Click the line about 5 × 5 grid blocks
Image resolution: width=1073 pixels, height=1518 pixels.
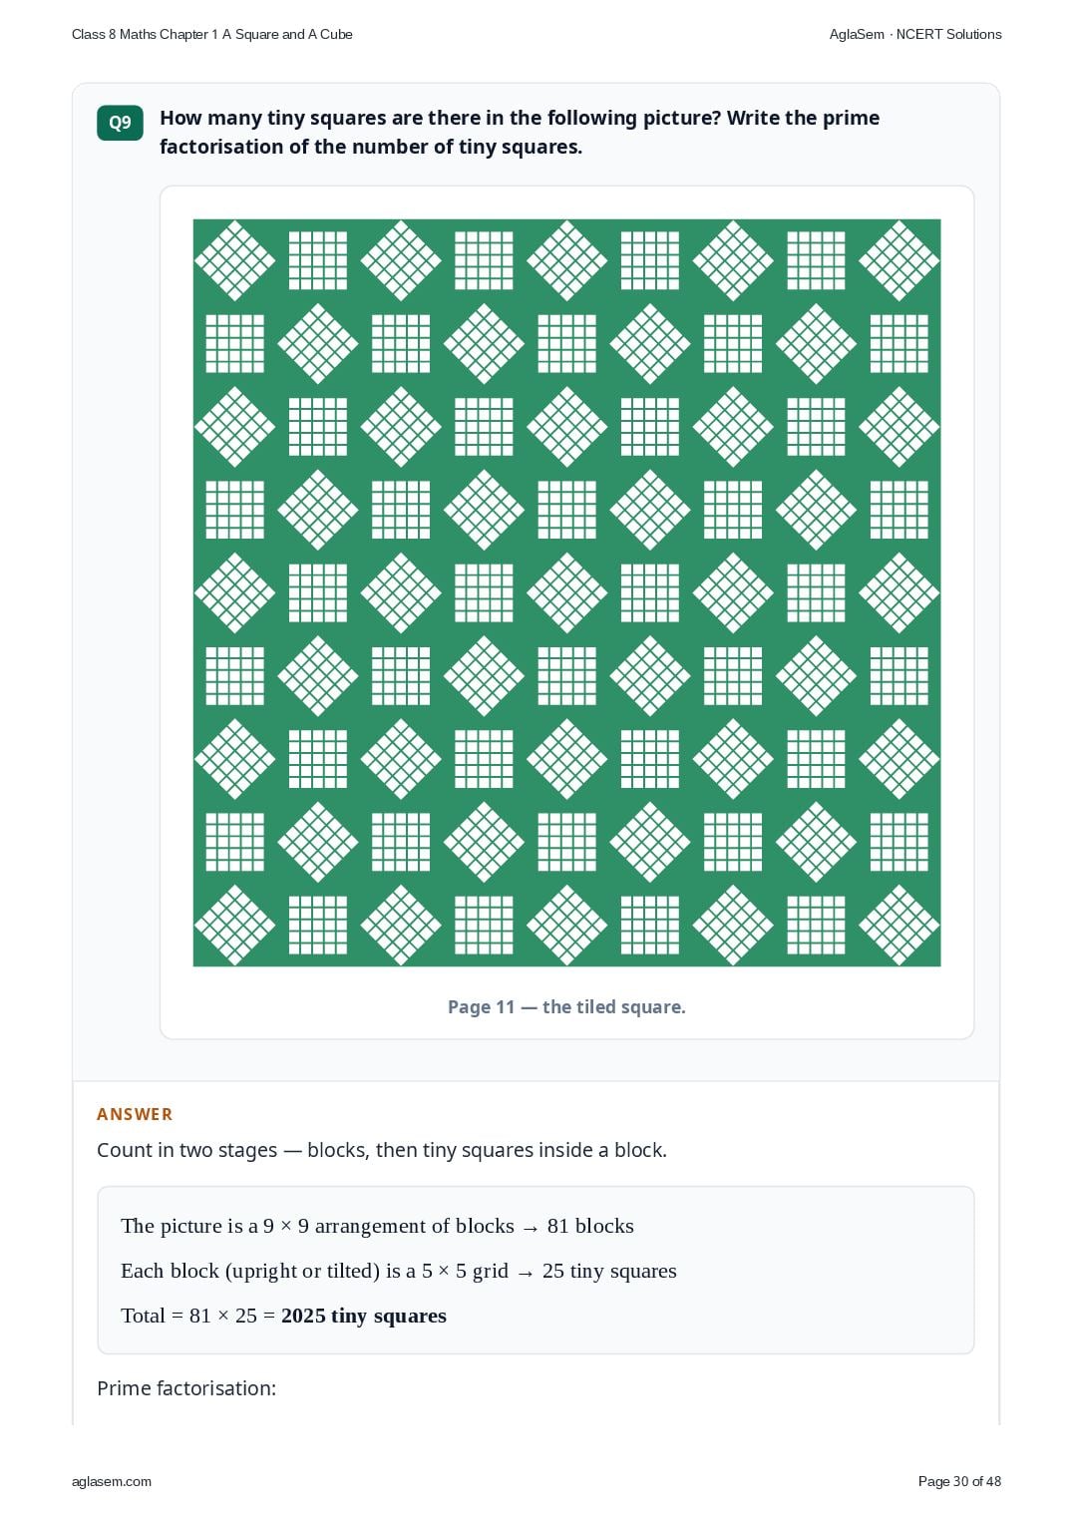pyautogui.click(x=399, y=1271)
